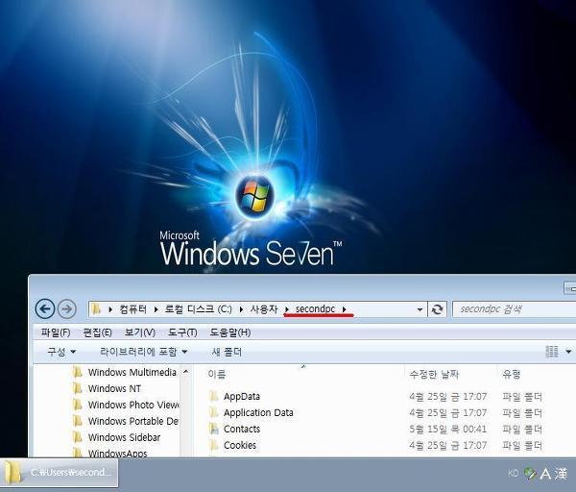
Task: Click the address bar folder icon
Action: (96, 308)
